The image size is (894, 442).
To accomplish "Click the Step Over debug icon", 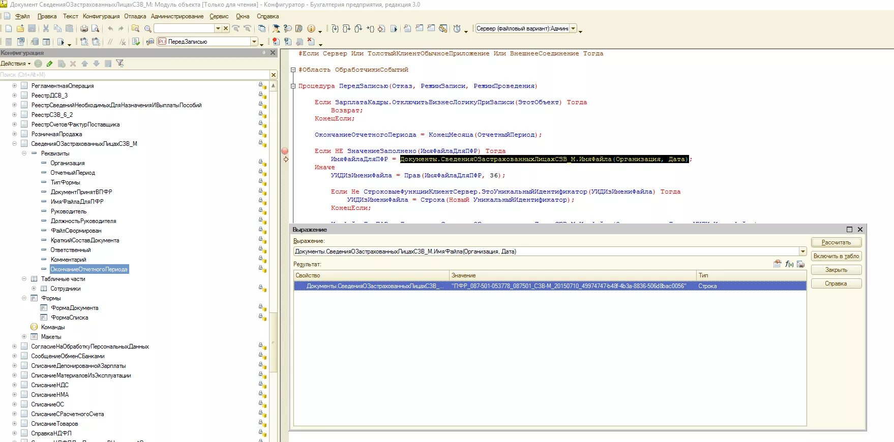I will pos(346,28).
